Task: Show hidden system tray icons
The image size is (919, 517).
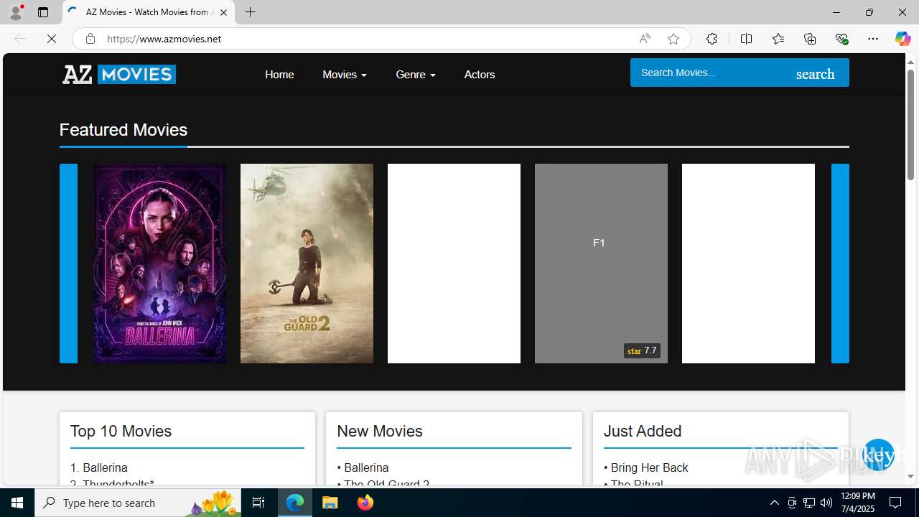Action: click(774, 503)
